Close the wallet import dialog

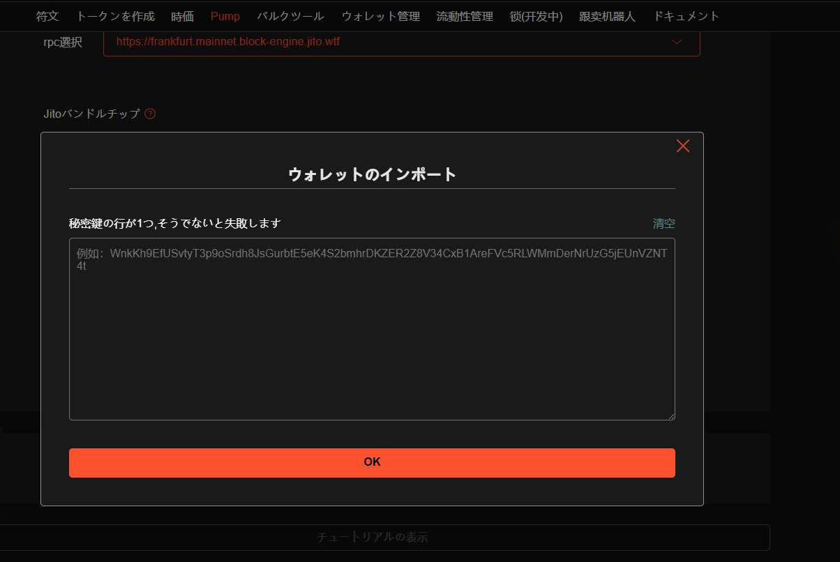click(x=682, y=146)
